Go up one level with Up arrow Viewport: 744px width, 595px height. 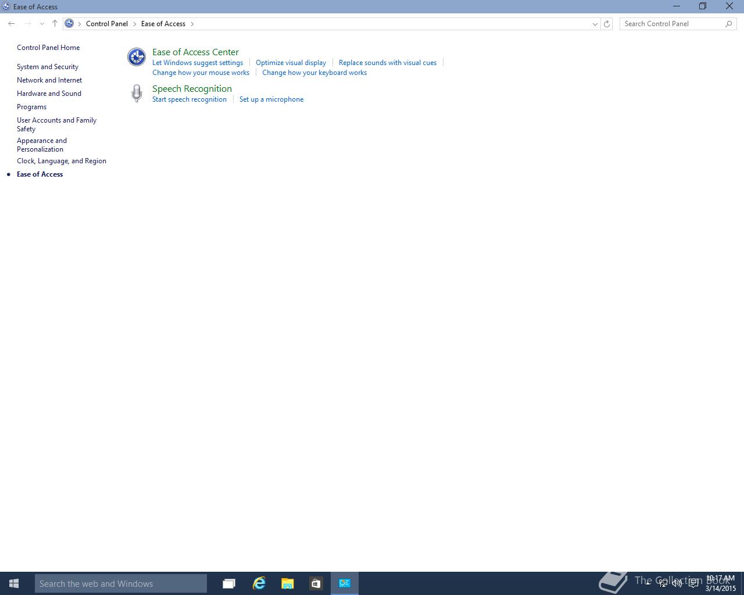pos(55,24)
